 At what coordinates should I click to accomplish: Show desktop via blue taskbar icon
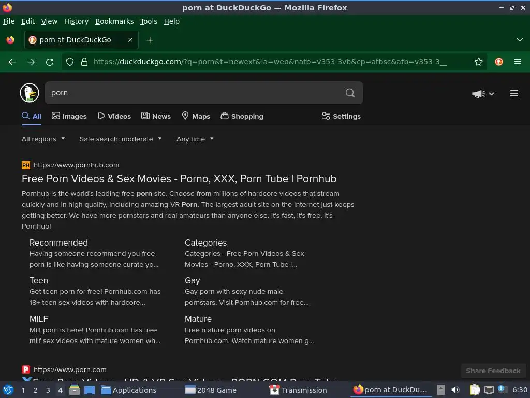[x=90, y=390]
